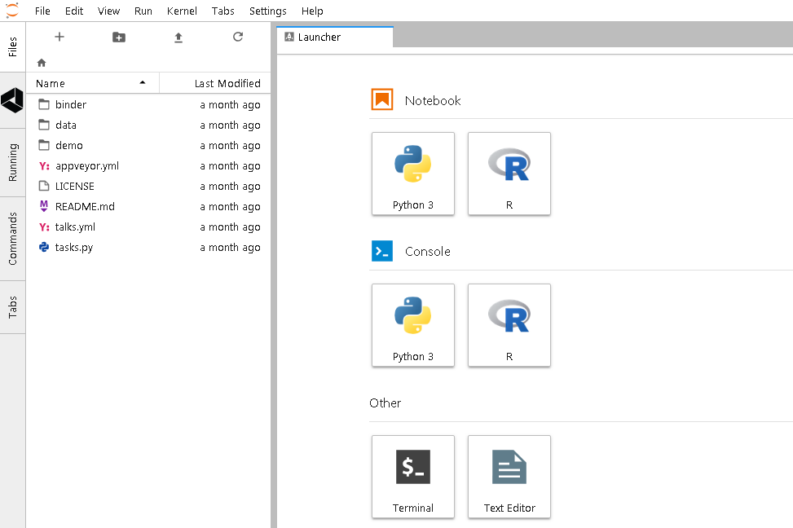The height and width of the screenshot is (528, 793).
Task: Click the binder folder icon
Action: click(x=44, y=104)
